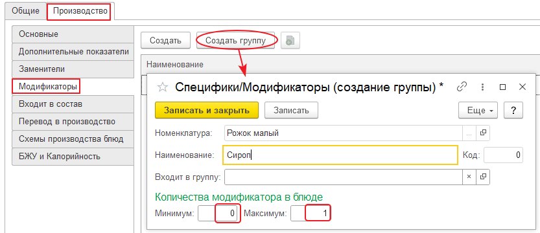Open the Входит в группу item form icon
Viewport: 540px width, 233px height.
(x=483, y=177)
